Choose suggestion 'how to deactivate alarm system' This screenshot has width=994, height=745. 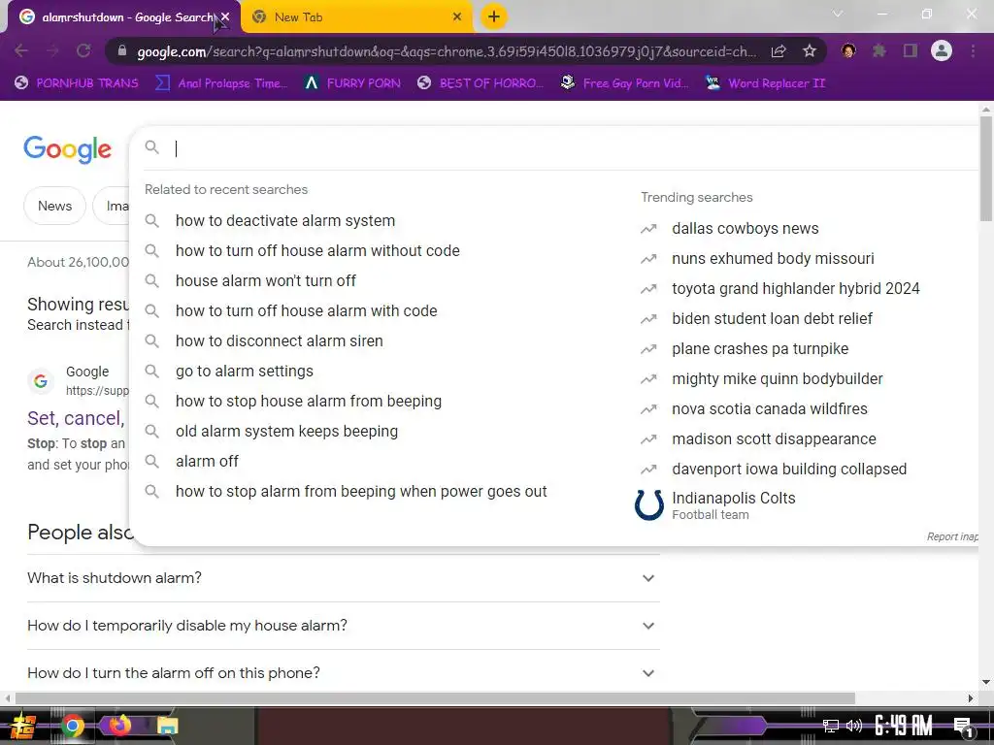tap(285, 220)
